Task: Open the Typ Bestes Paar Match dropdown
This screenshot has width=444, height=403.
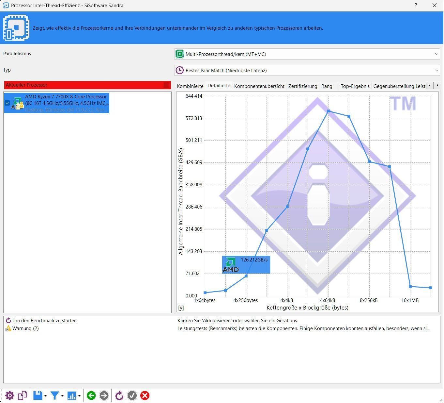Action: (307, 70)
